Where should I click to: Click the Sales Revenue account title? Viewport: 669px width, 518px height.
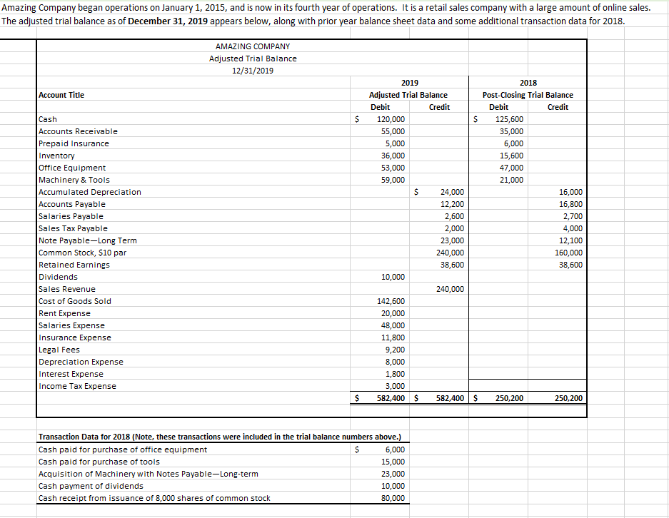(64, 289)
